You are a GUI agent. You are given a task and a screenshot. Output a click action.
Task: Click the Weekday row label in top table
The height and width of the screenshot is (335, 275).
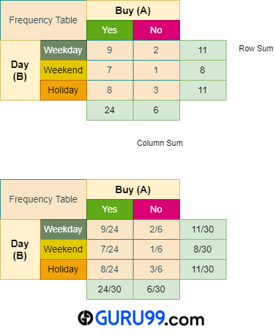tap(63, 50)
